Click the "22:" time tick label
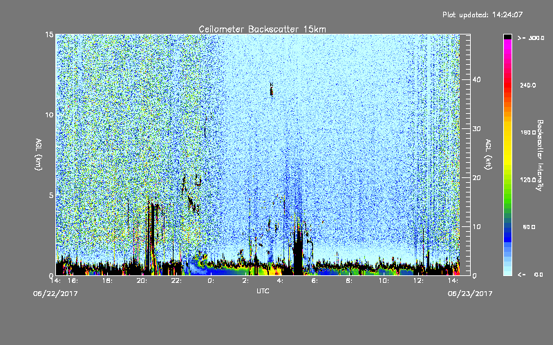This screenshot has width=553, height=345. pos(177,281)
